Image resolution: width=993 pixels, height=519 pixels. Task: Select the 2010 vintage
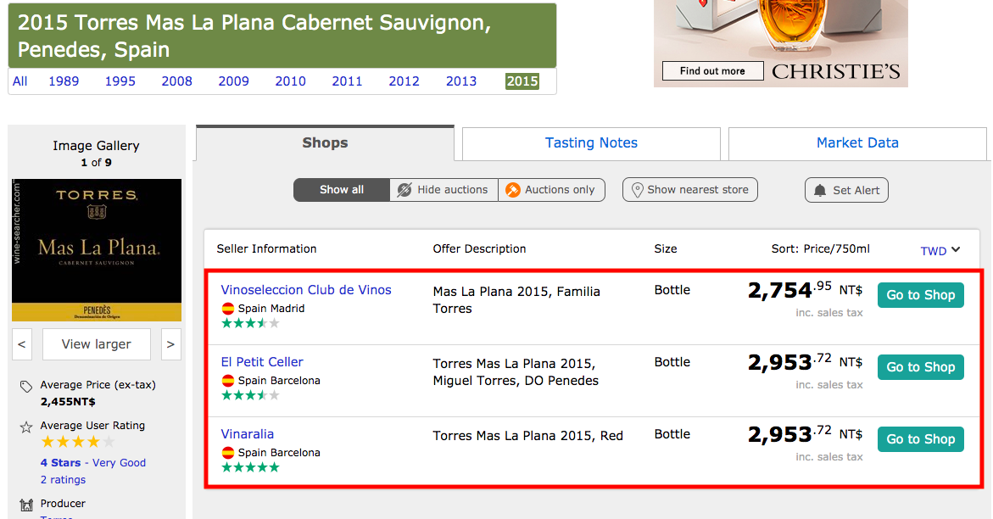[290, 81]
